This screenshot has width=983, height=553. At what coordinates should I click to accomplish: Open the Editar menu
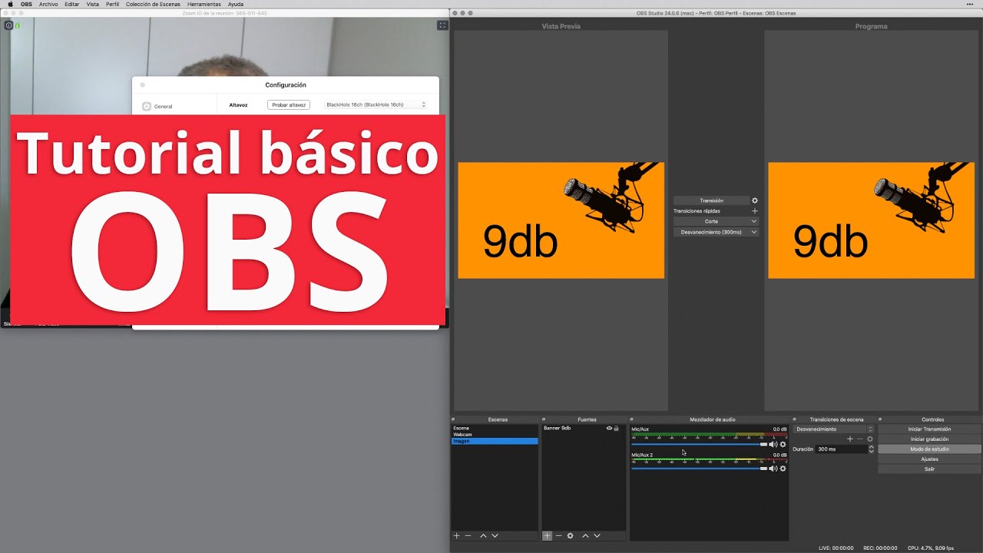coord(72,4)
